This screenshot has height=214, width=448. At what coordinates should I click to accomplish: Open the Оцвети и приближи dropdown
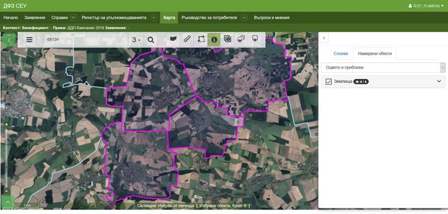(x=383, y=68)
